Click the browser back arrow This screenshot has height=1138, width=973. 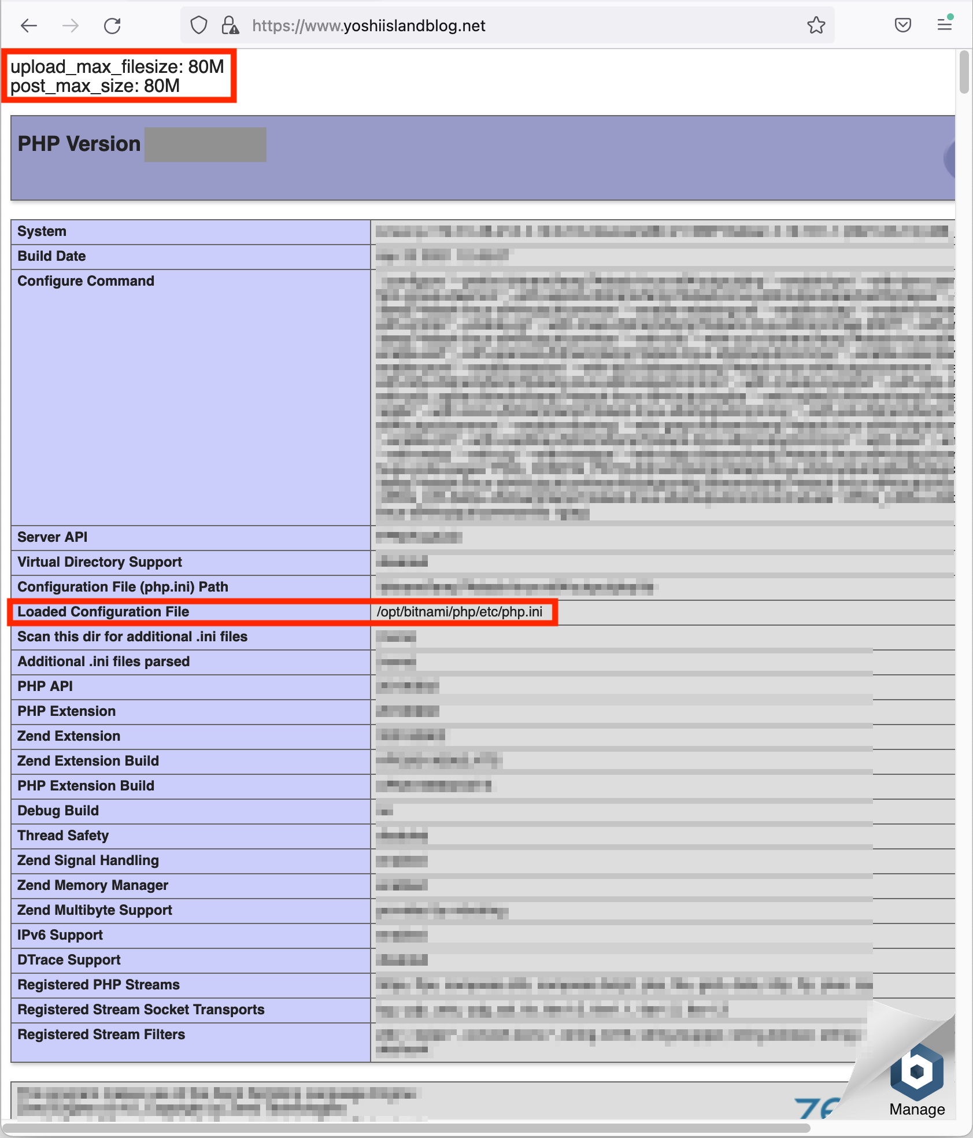(x=28, y=25)
